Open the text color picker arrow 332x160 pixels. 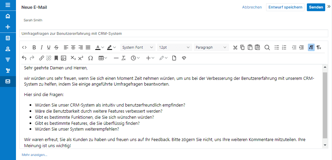(103, 47)
